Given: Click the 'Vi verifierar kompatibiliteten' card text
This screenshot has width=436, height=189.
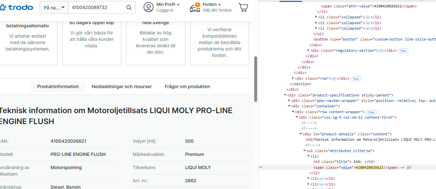Looking at the screenshot, I should (x=219, y=42).
